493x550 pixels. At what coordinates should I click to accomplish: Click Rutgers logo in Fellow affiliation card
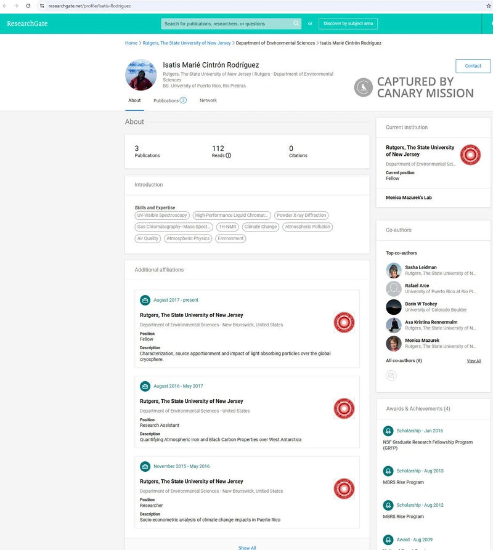[x=344, y=322]
